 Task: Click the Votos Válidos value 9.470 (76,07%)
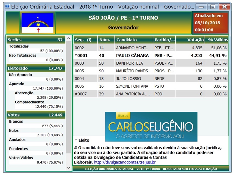50,162
